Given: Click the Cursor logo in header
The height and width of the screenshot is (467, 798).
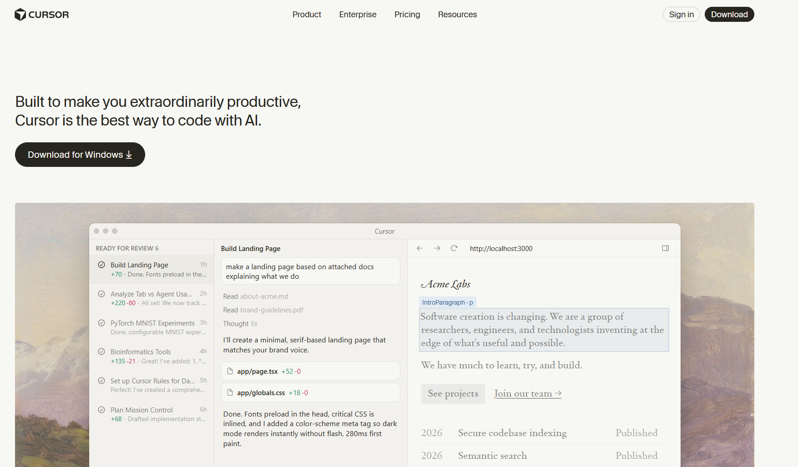Looking at the screenshot, I should [x=42, y=15].
